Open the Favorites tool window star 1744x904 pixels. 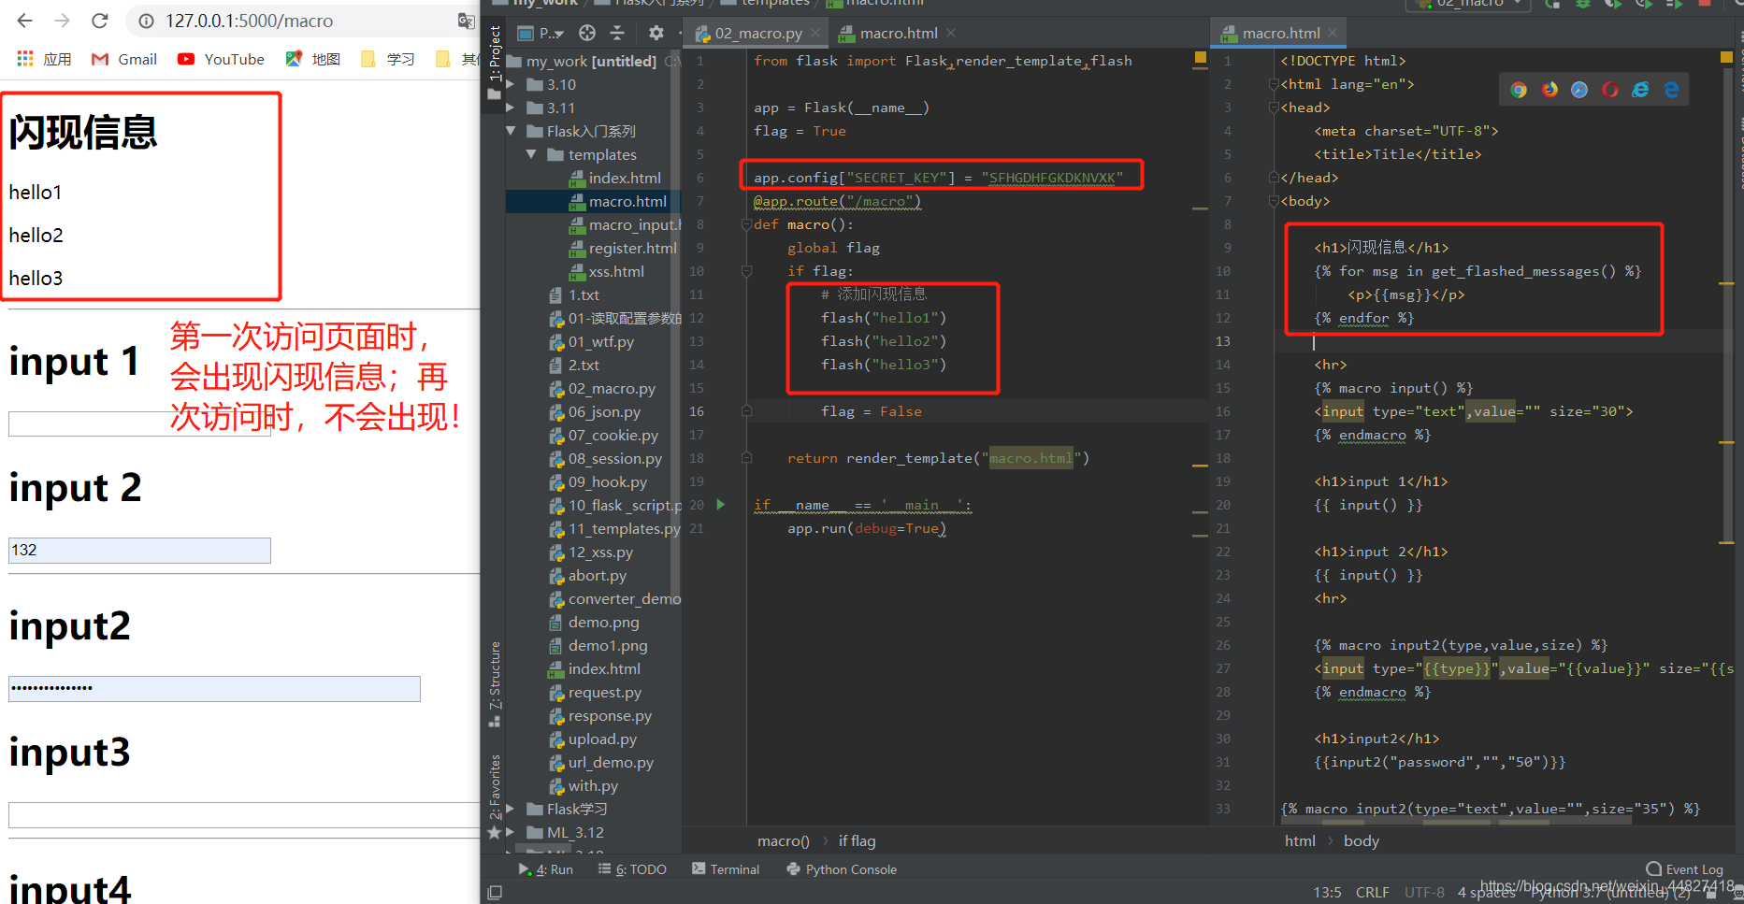(495, 832)
